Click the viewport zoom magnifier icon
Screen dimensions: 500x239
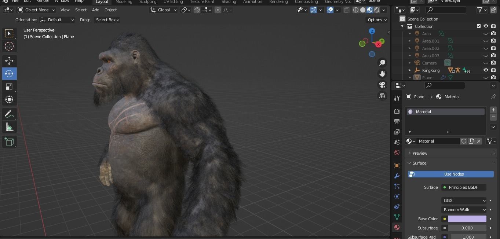(382, 63)
